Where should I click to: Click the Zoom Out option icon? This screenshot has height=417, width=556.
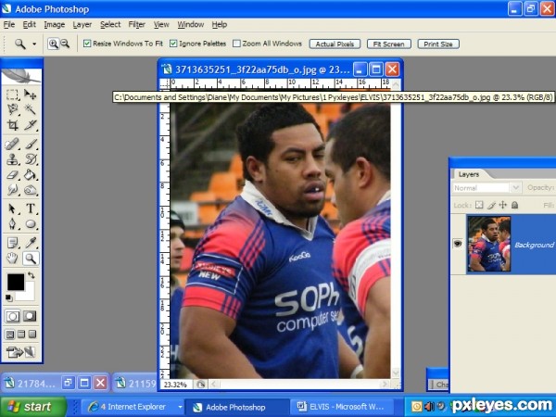click(x=65, y=44)
